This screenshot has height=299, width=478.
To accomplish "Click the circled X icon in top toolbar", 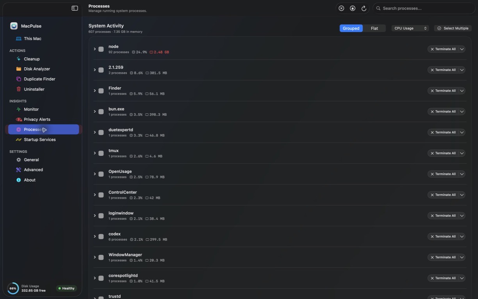I will pyautogui.click(x=341, y=8).
